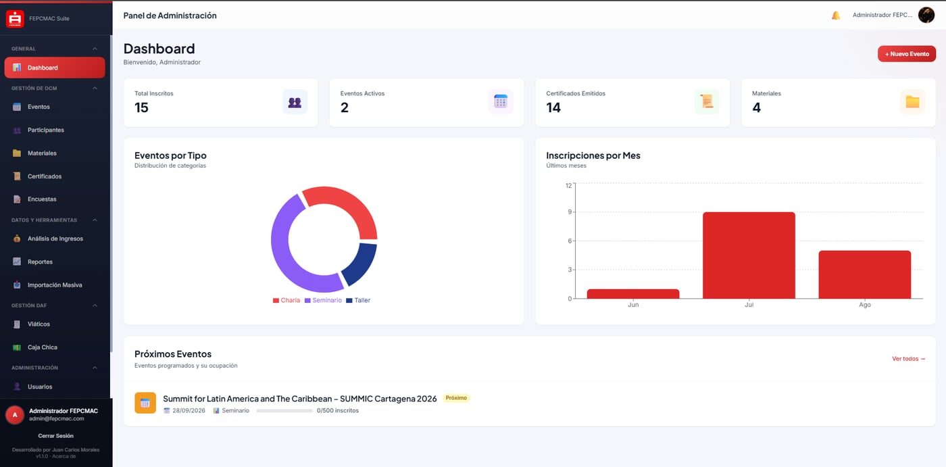Click the Dashboard sidebar icon
This screenshot has width=946, height=467.
point(17,68)
